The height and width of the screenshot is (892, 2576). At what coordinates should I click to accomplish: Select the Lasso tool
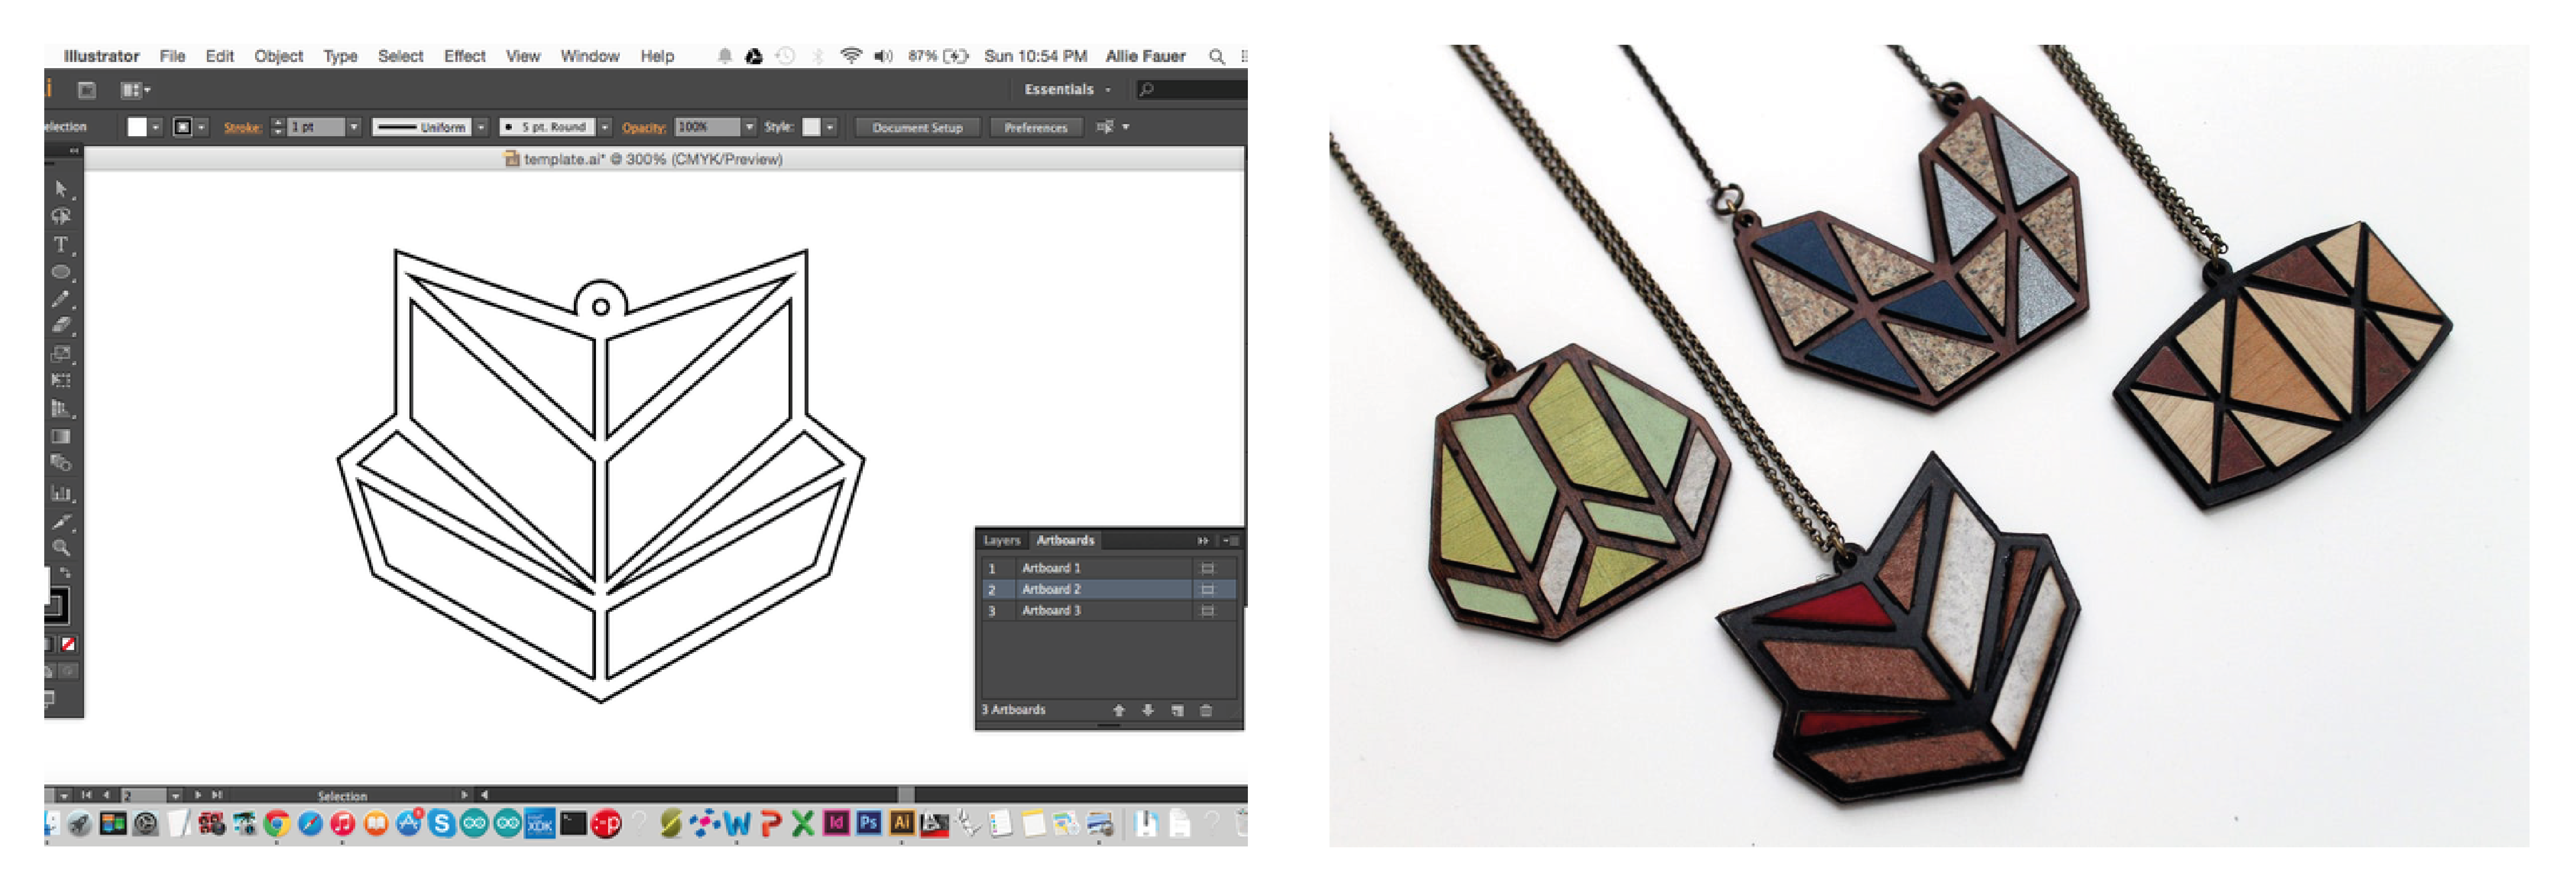coord(61,216)
